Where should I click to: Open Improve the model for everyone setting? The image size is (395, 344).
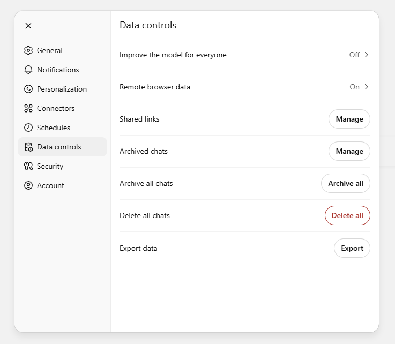coord(173,55)
